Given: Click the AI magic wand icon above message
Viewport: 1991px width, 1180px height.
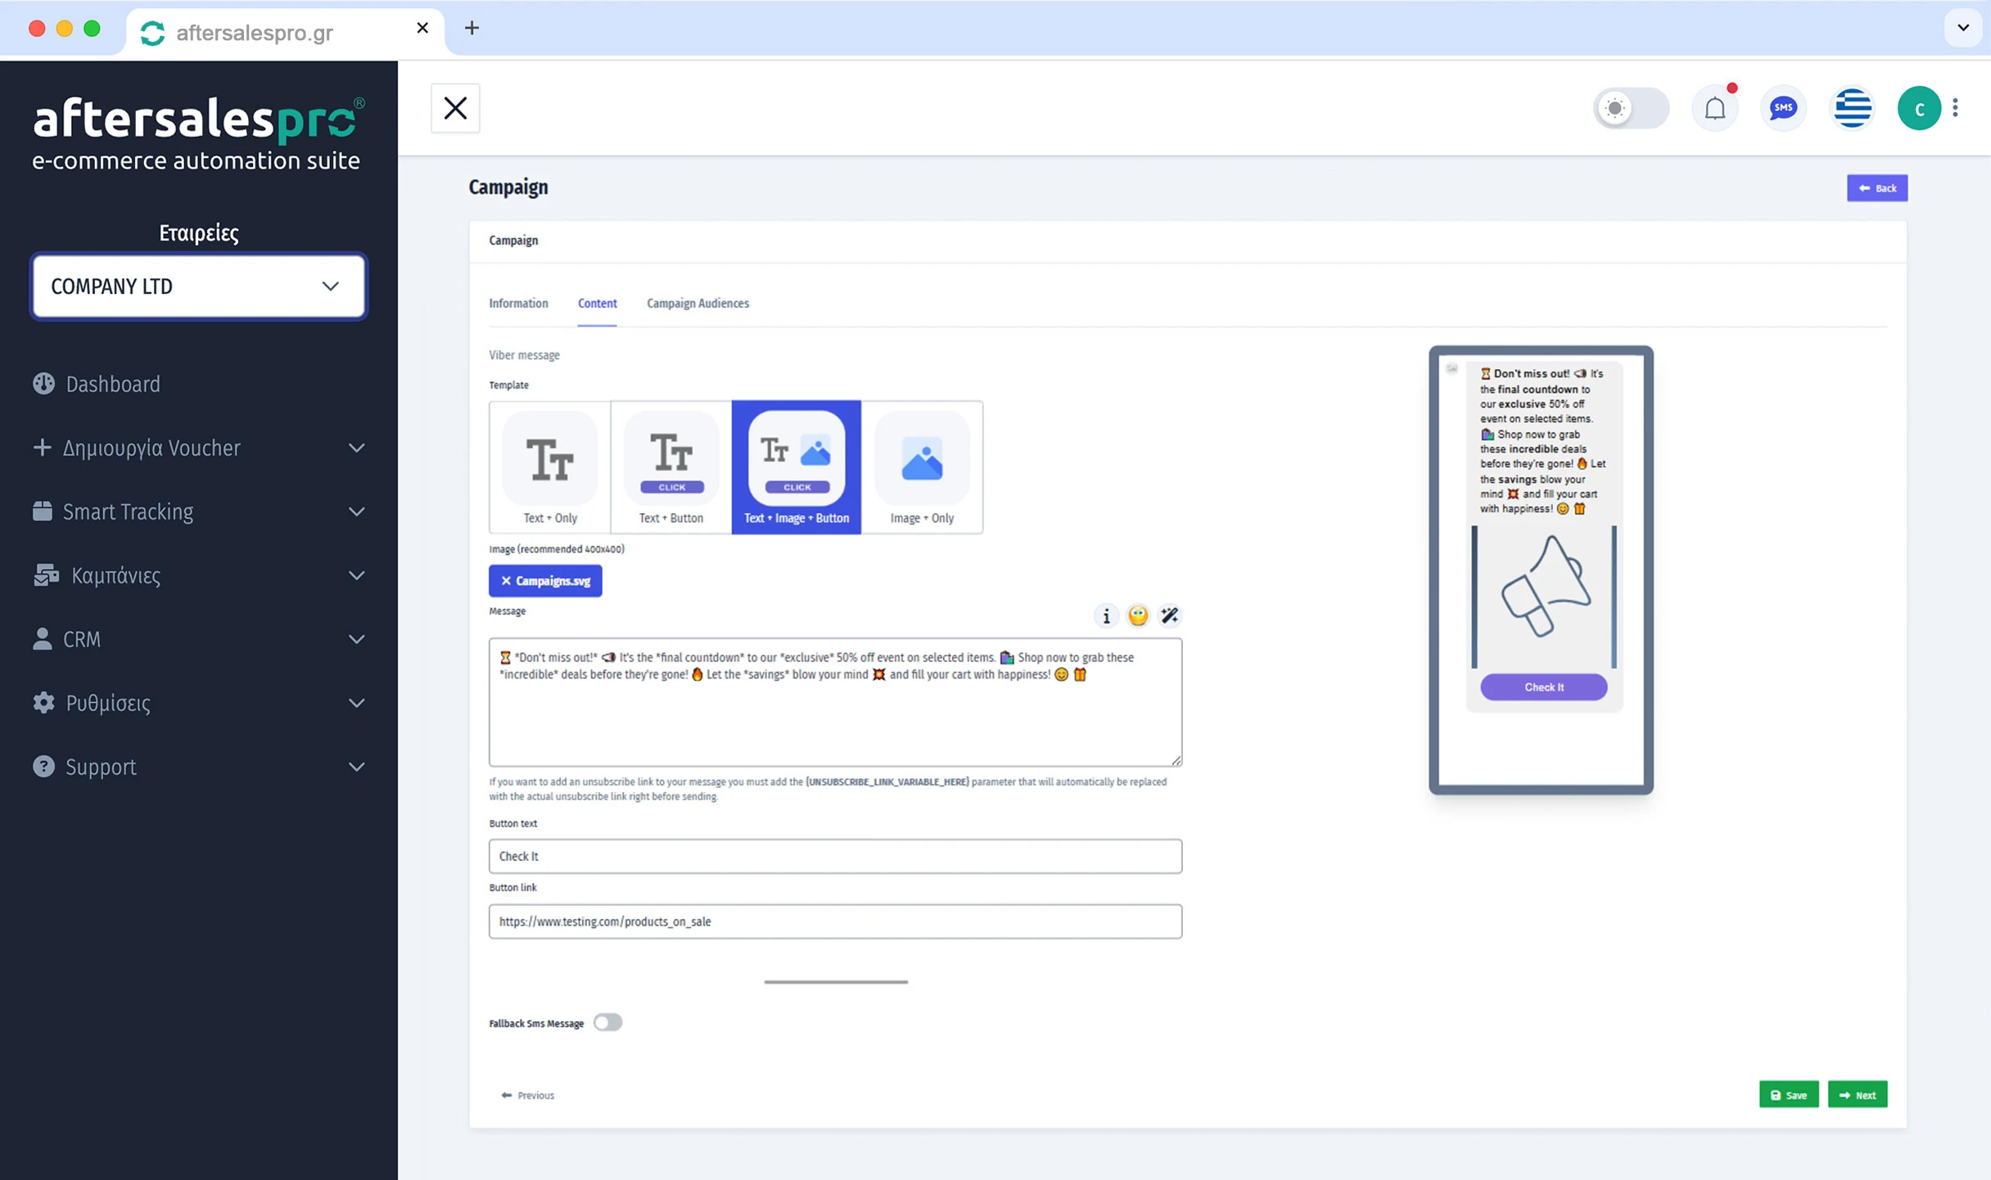Looking at the screenshot, I should pyautogui.click(x=1169, y=615).
